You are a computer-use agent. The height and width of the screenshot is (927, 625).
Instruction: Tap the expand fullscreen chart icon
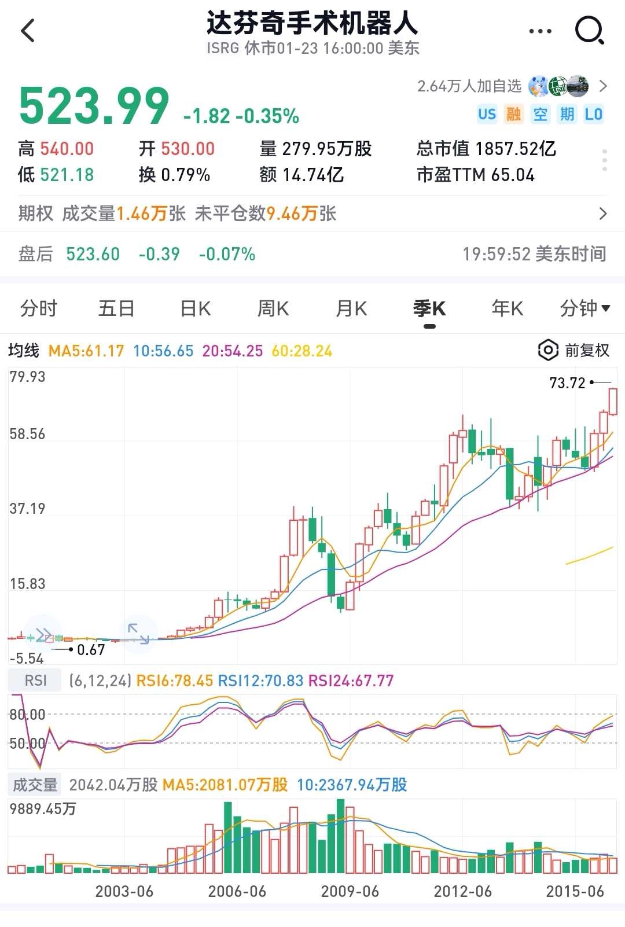[138, 634]
